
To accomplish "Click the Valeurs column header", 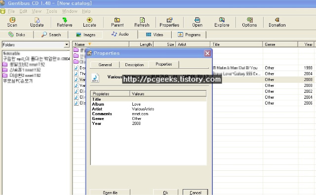I will point(168,94).
